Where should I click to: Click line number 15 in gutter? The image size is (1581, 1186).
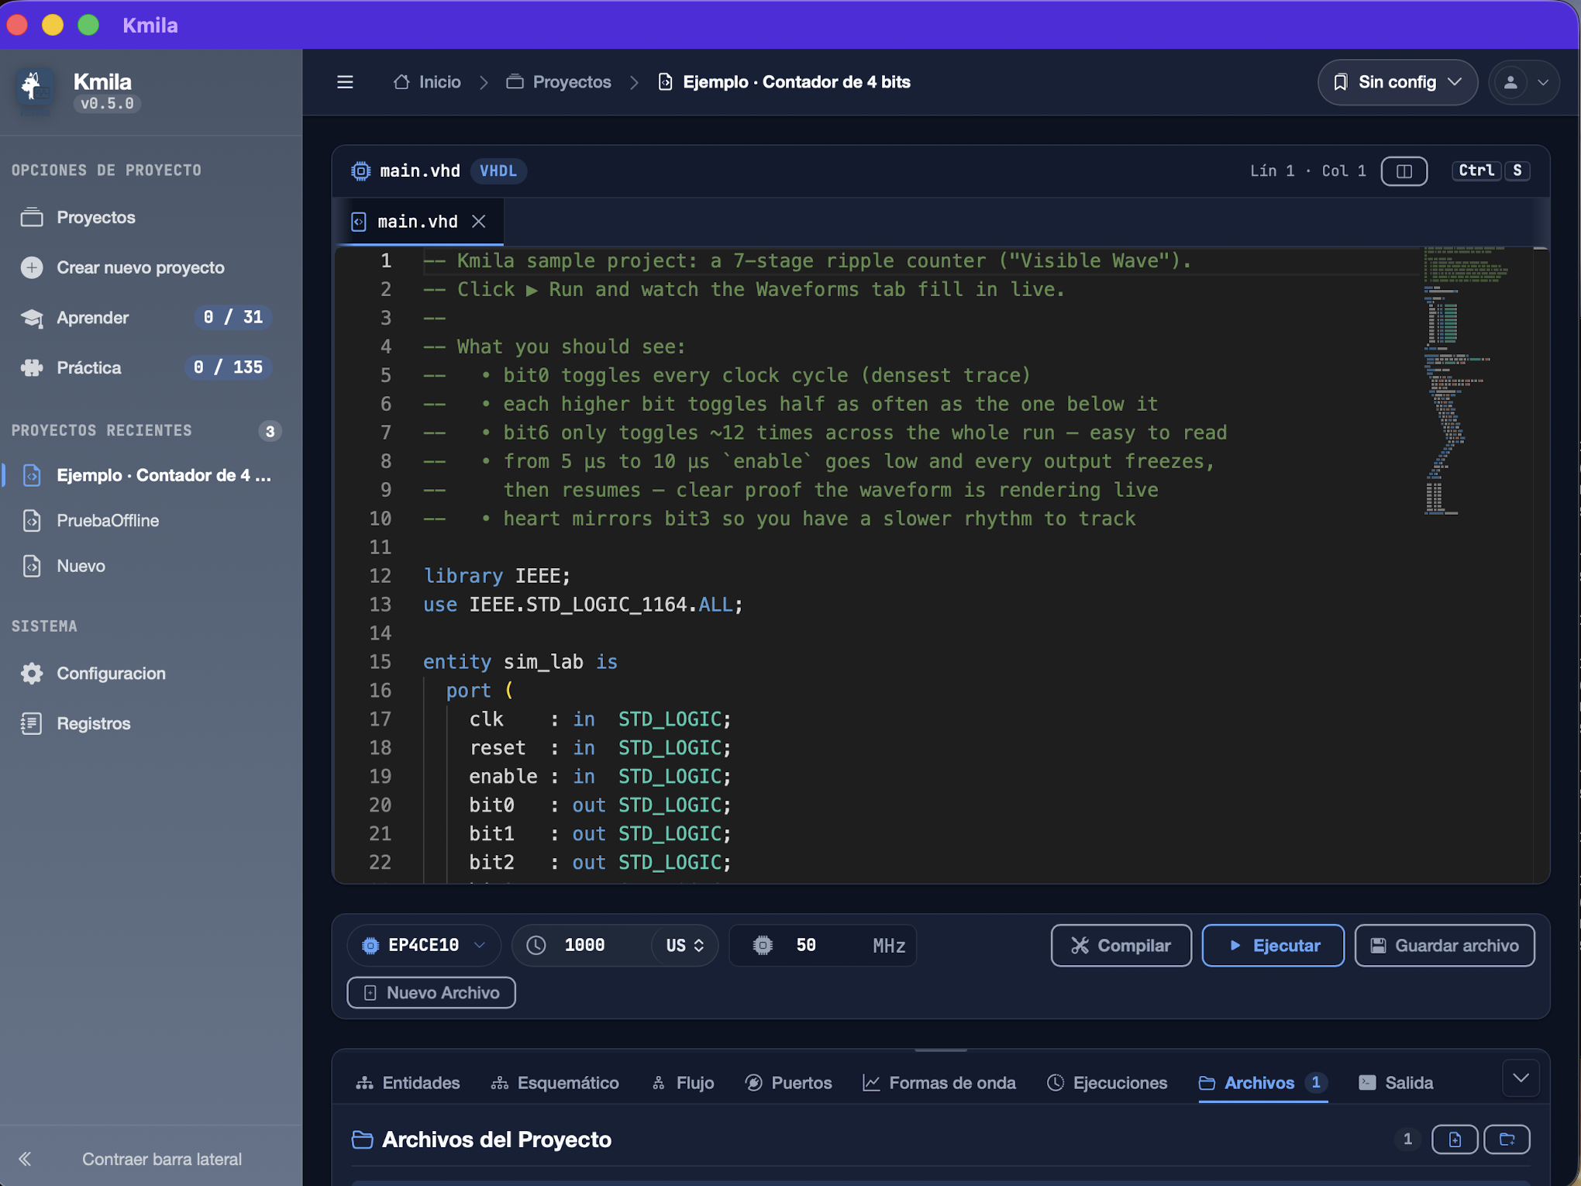[380, 662]
